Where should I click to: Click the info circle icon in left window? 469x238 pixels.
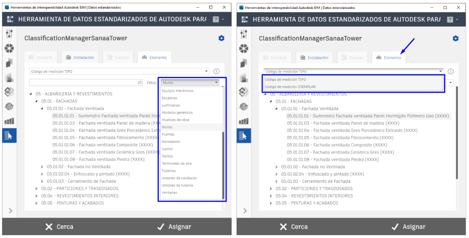(x=217, y=71)
